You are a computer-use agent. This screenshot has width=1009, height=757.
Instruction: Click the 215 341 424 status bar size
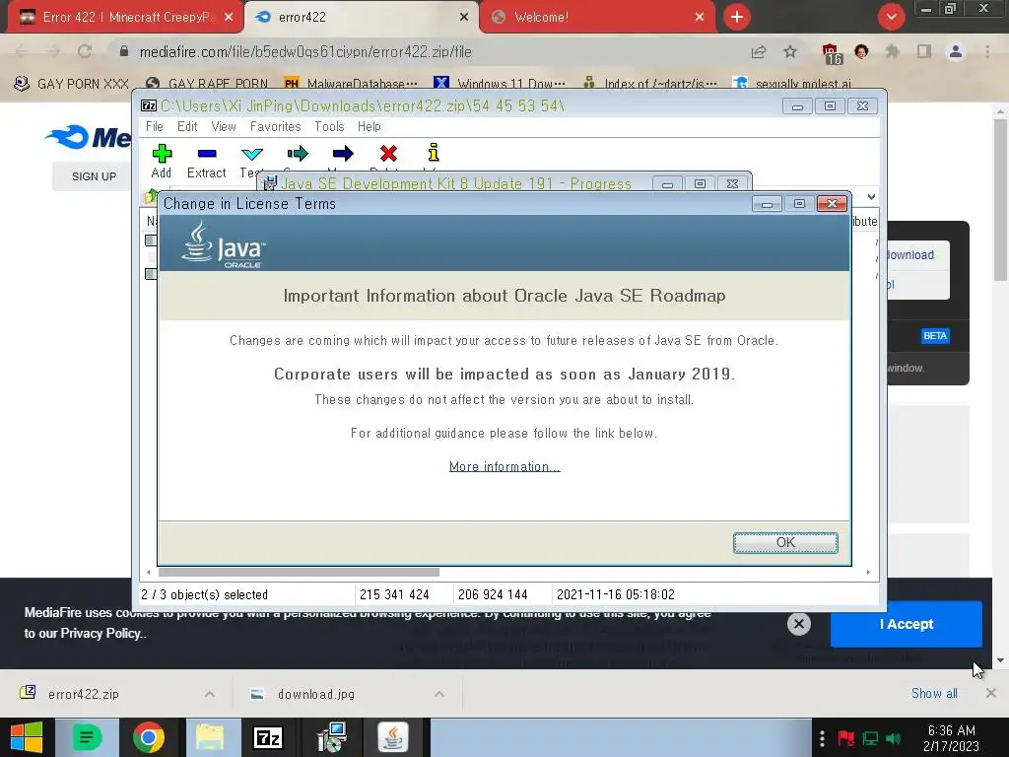point(394,594)
